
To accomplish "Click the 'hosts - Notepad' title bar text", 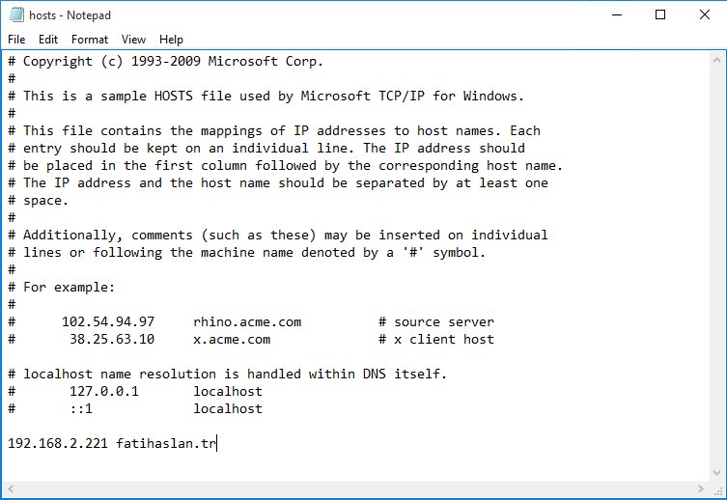I will tap(70, 15).
